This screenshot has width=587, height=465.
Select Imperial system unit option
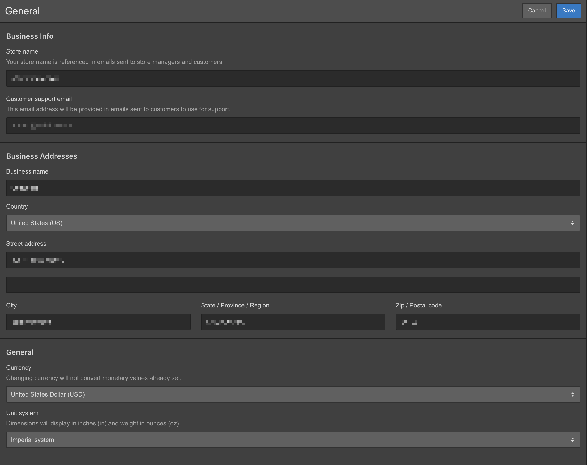[x=293, y=440]
